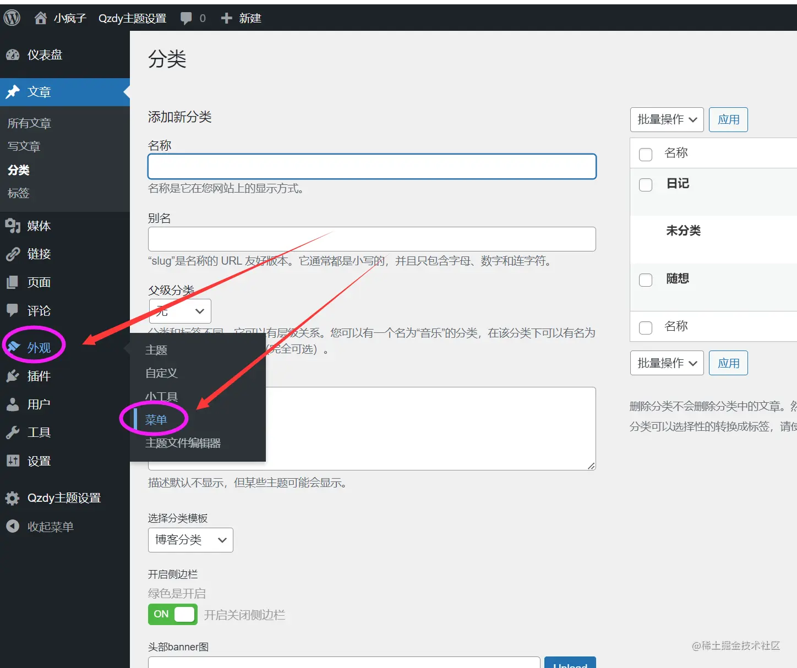The image size is (797, 668).
Task: Check the 随想 category checkbox
Action: click(x=646, y=280)
